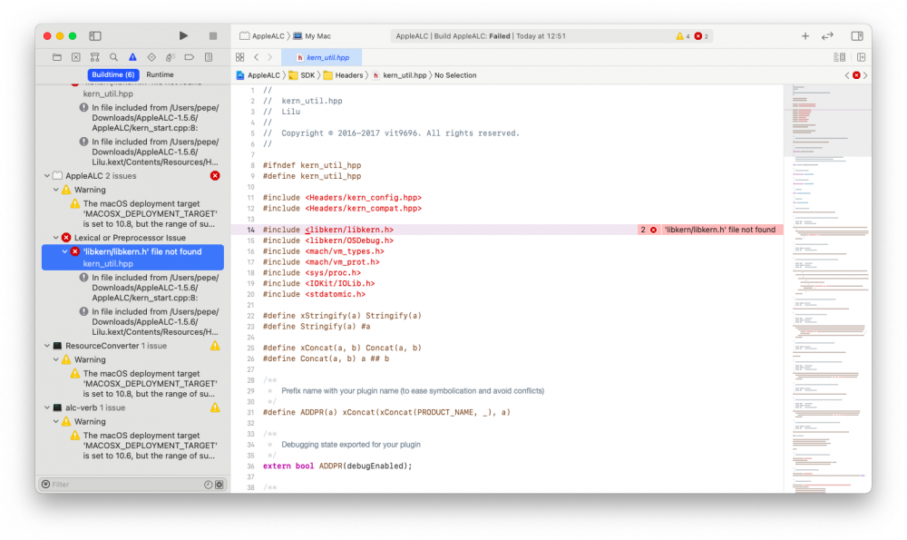Image resolution: width=907 pixels, height=540 pixels.
Task: Stop the build with the square button
Action: click(213, 36)
